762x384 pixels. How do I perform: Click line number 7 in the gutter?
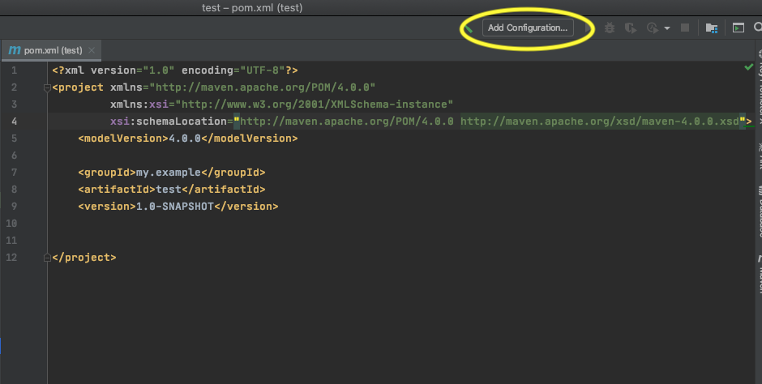[14, 173]
